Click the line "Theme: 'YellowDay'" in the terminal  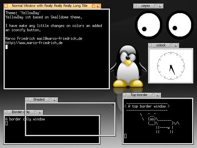23,13
